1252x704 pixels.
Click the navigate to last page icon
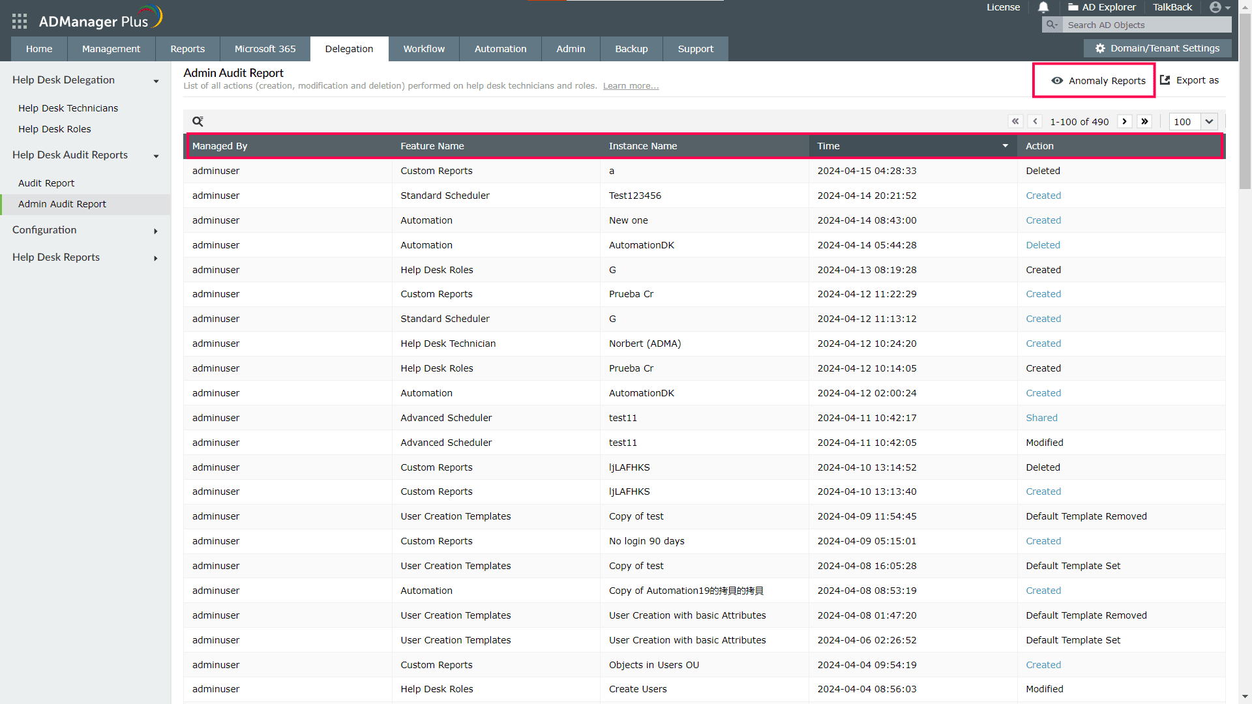(x=1145, y=121)
